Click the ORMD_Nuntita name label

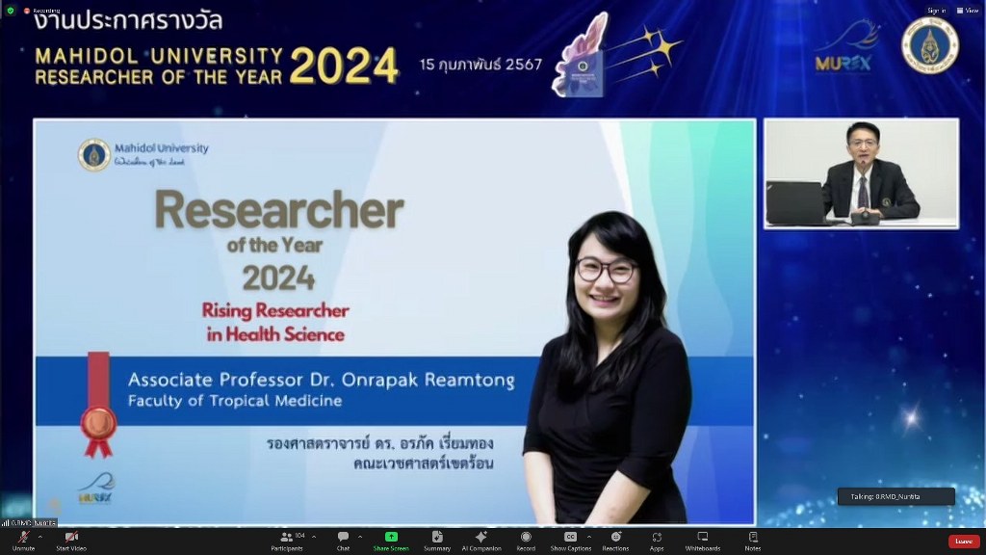[30, 523]
